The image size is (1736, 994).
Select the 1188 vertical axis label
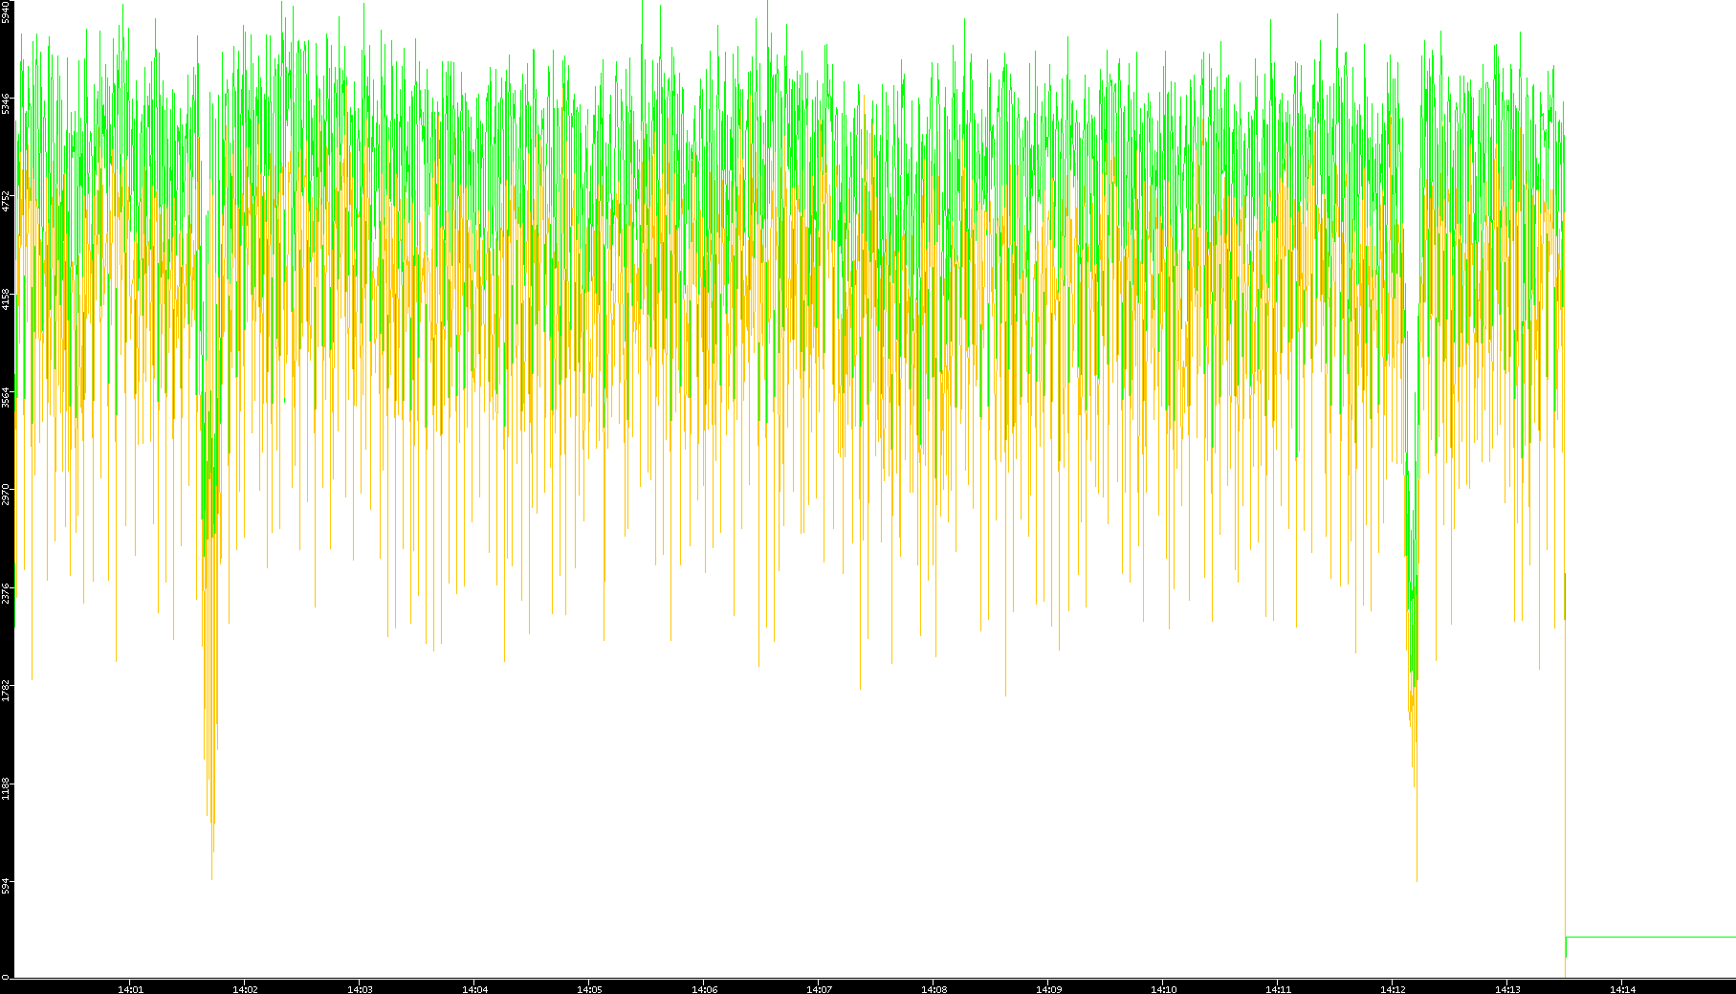point(6,788)
